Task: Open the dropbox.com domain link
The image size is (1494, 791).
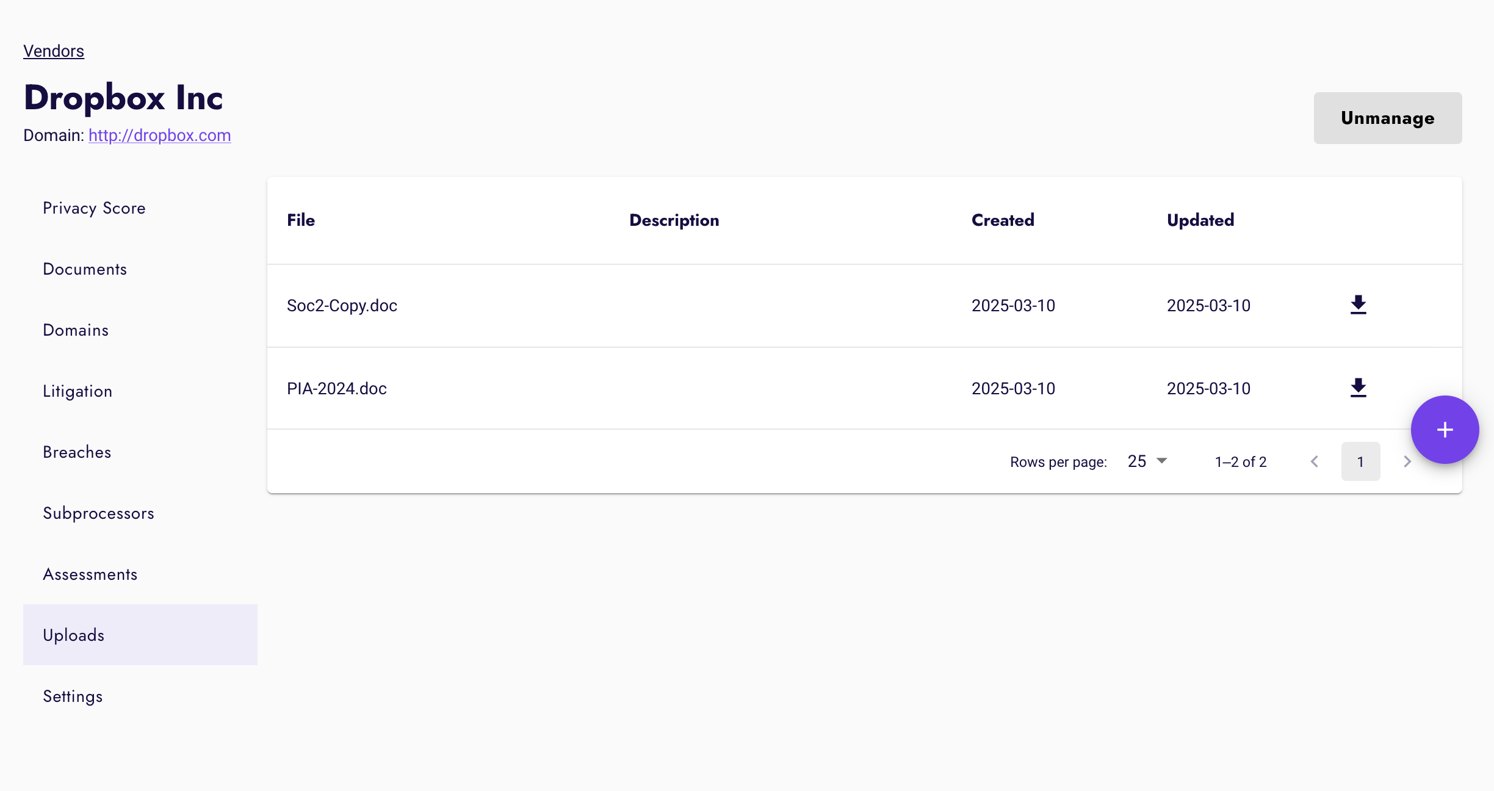Action: click(x=160, y=135)
